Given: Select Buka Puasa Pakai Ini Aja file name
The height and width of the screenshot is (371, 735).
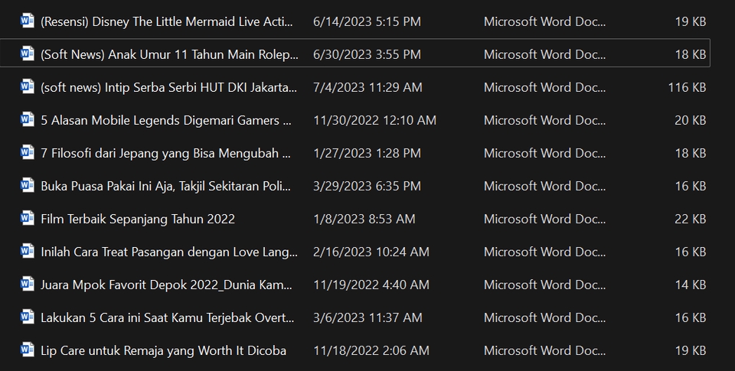Looking at the screenshot, I should pos(165,186).
